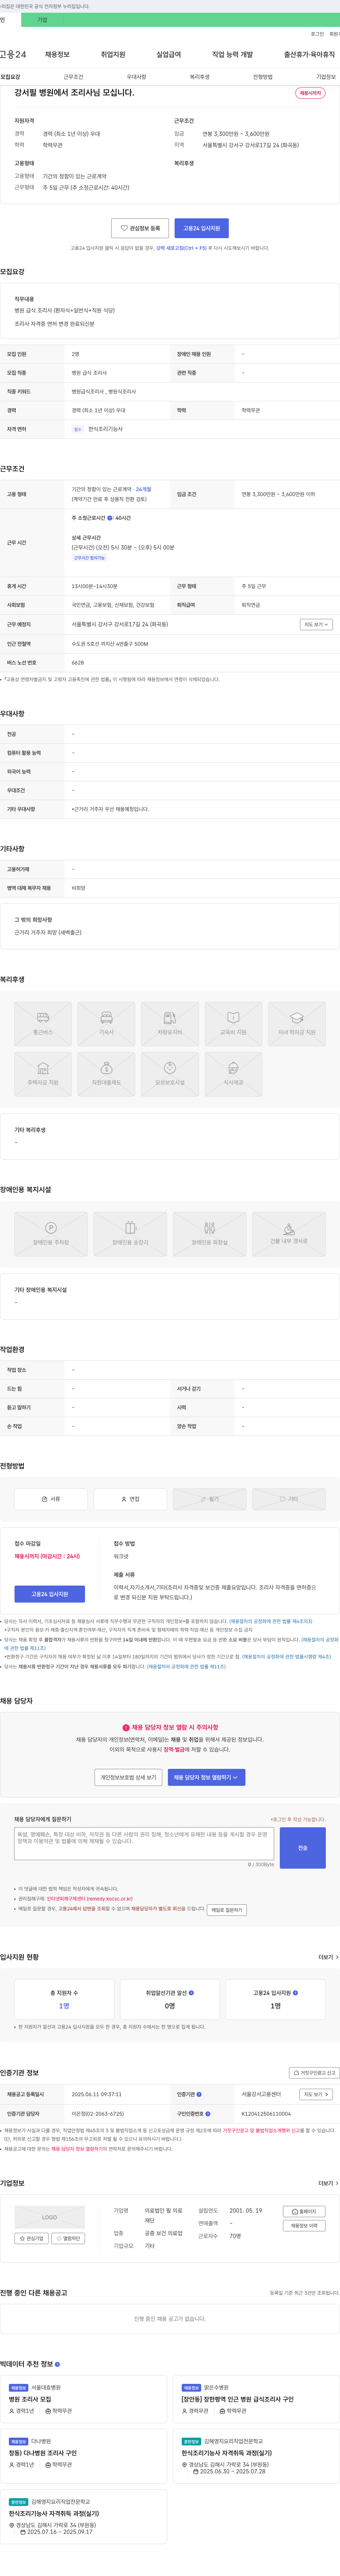Jump to the 근무조건 section tab
The width and height of the screenshot is (340, 2576).
coord(73,77)
